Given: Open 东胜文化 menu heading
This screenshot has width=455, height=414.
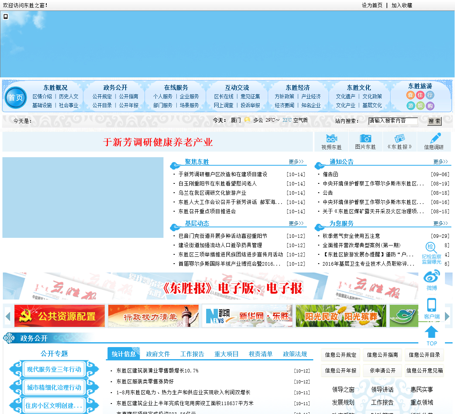Looking at the screenshot, I should click(x=359, y=87).
